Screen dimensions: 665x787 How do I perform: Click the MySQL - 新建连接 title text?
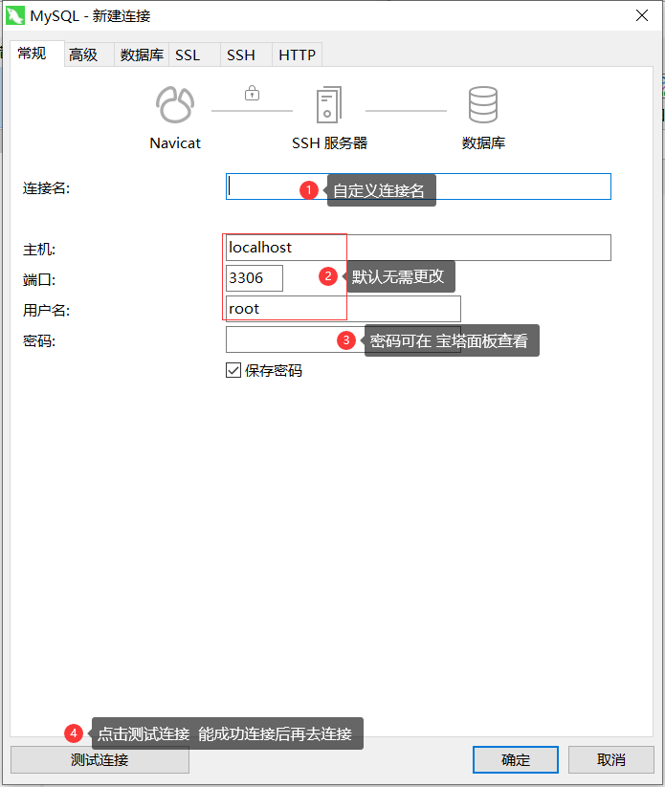(x=90, y=16)
